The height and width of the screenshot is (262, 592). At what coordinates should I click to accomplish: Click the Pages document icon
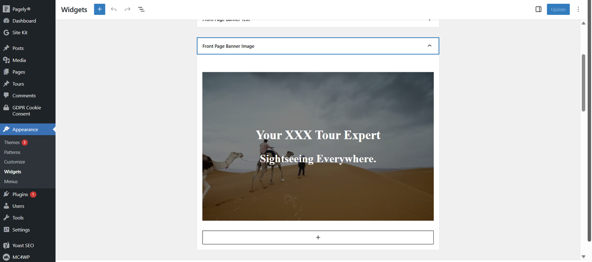coord(6,72)
